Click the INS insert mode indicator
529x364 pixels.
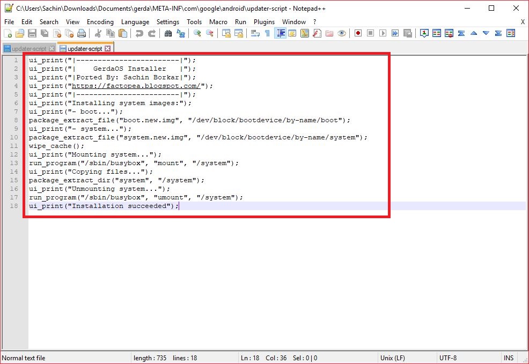(x=509, y=358)
